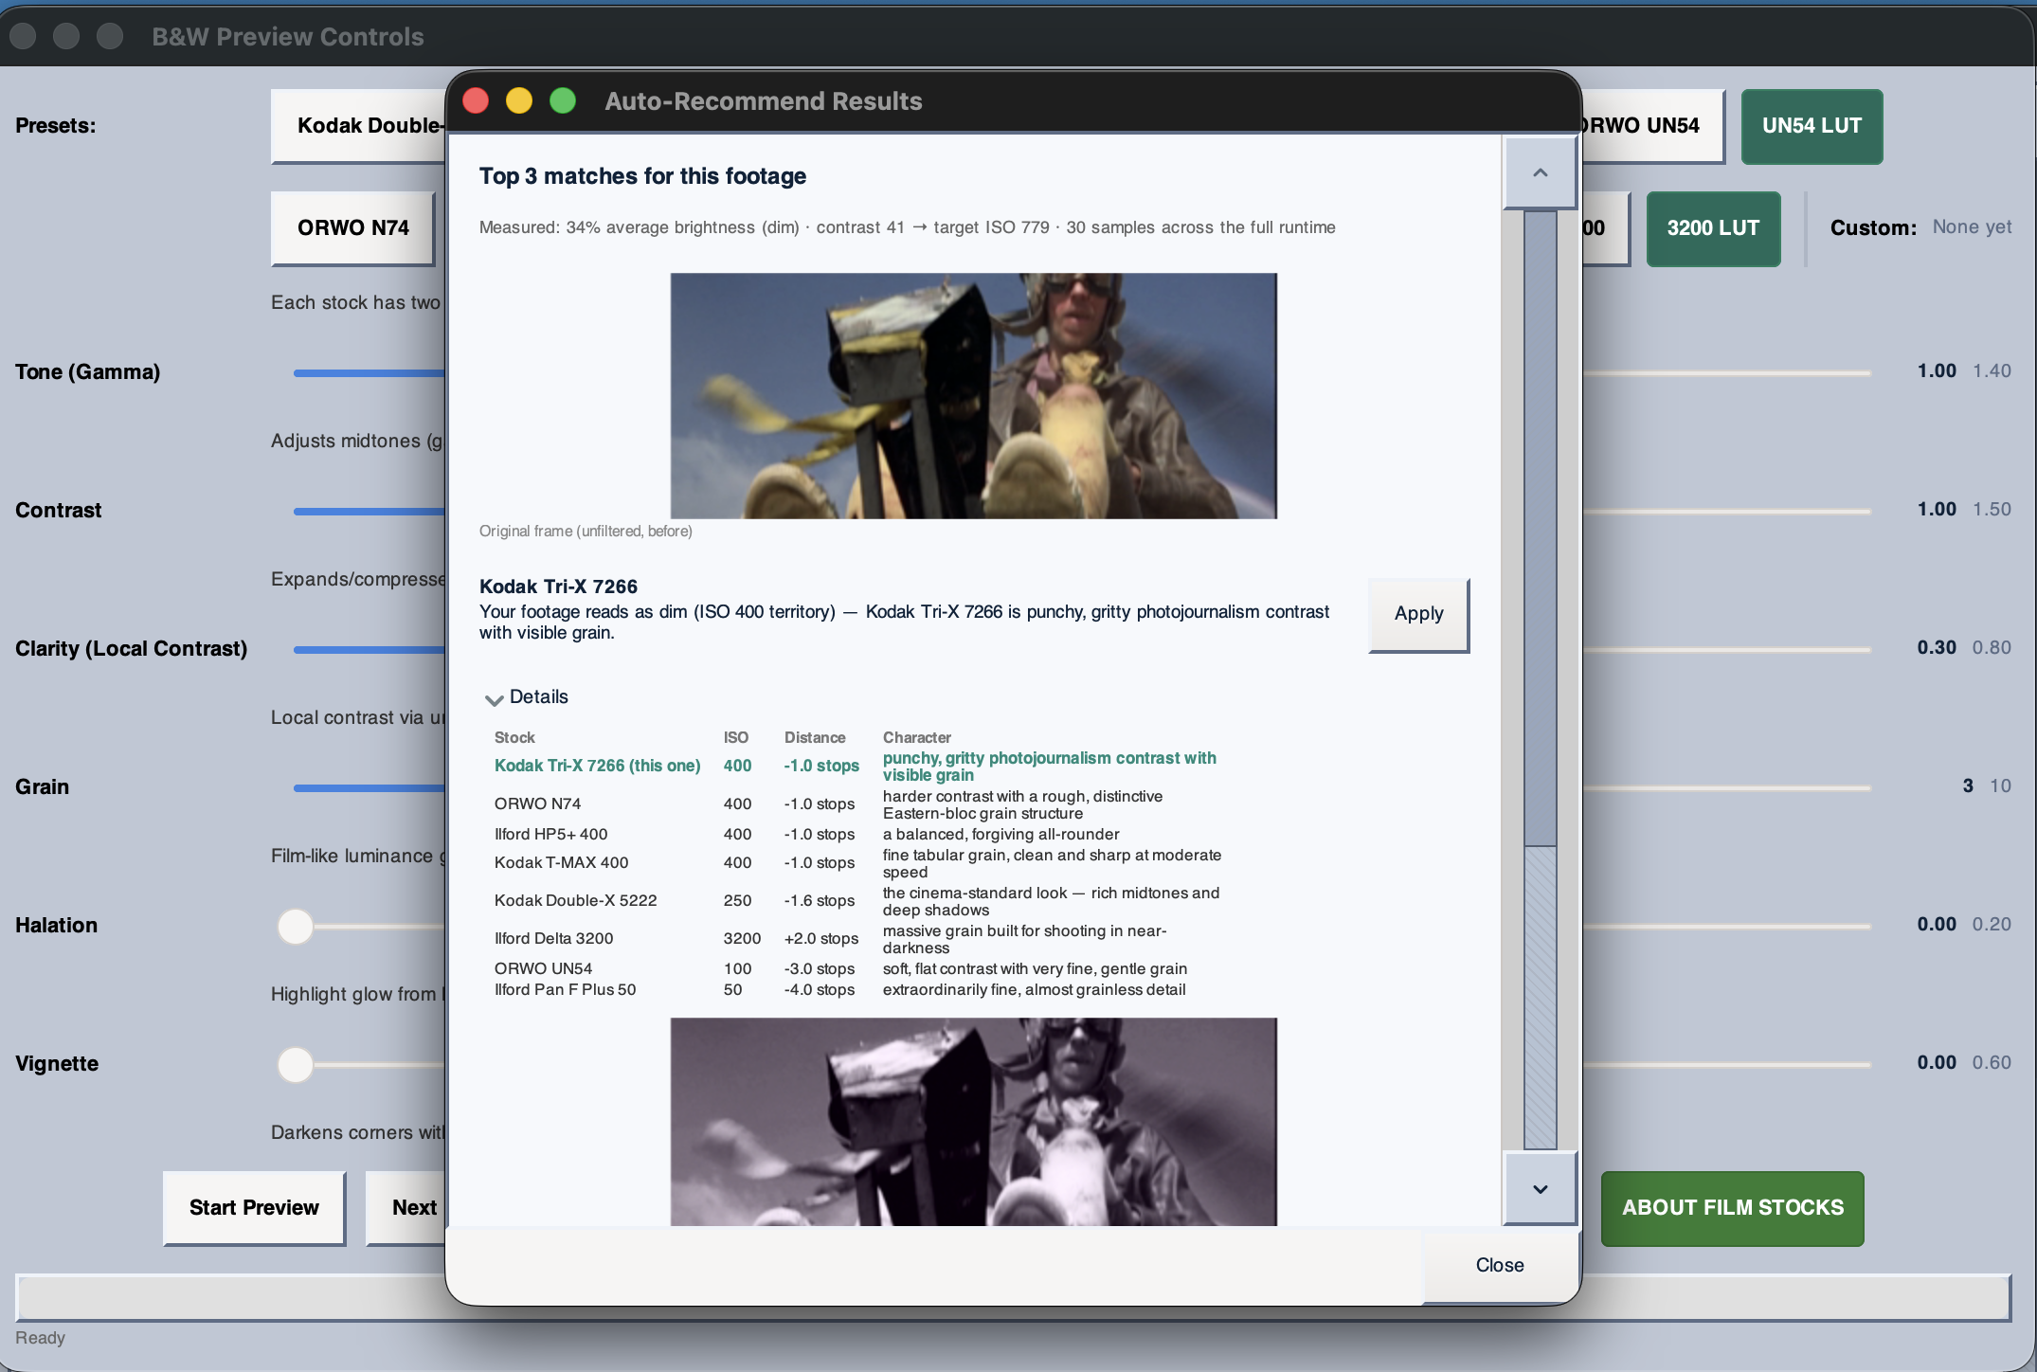
Task: Click the 'Top 3 matches for this footage' heading
Action: [x=642, y=176]
